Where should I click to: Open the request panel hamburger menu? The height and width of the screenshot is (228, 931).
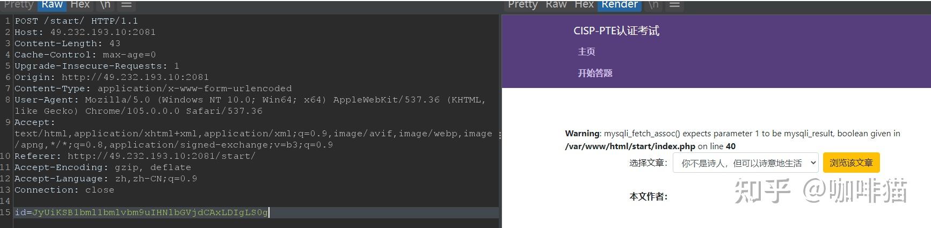point(126,5)
